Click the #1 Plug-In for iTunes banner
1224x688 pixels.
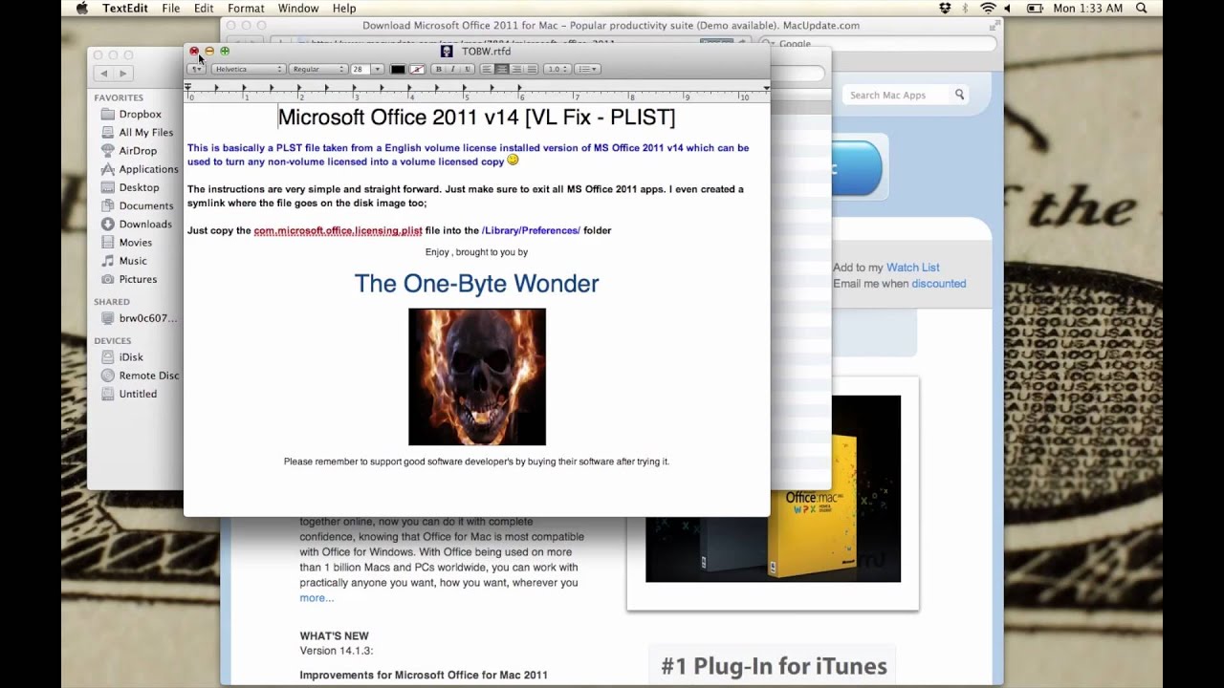click(x=774, y=666)
